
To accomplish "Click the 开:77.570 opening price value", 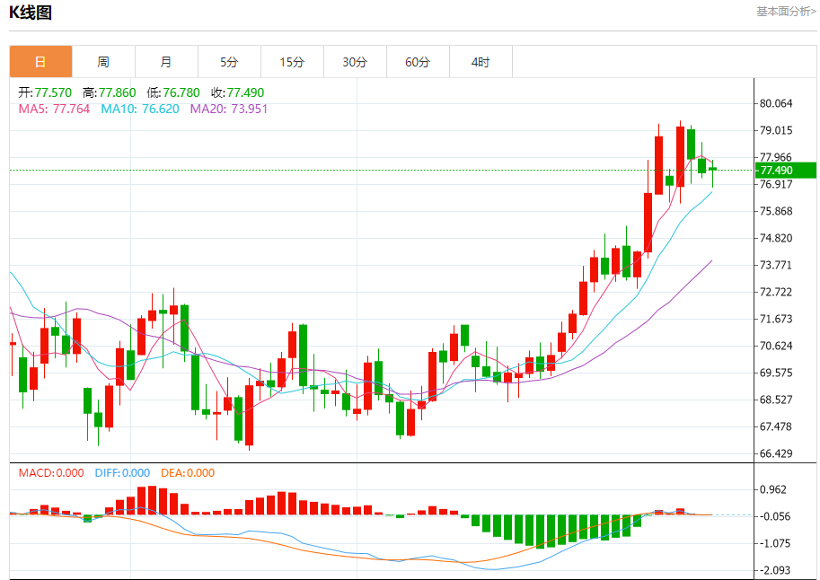I will point(45,92).
